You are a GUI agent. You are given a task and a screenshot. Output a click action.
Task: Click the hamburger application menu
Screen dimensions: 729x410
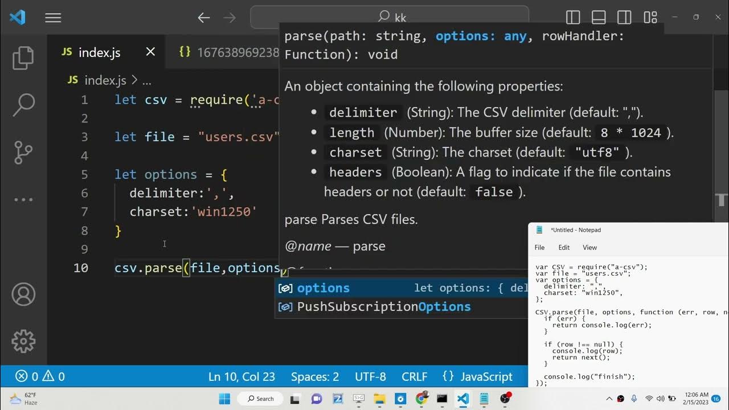point(53,18)
